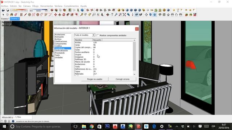Click the Altura measurement value field
Image resolution: width=232 pixels, height=130 pixels.
24,117
